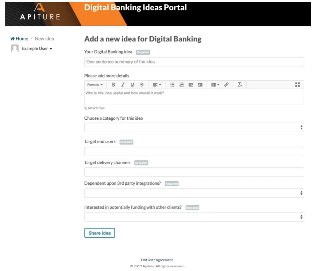Toggle fullscreen mode for the editor
Image resolution: width=317 pixels, height=271 pixels.
[298, 85]
